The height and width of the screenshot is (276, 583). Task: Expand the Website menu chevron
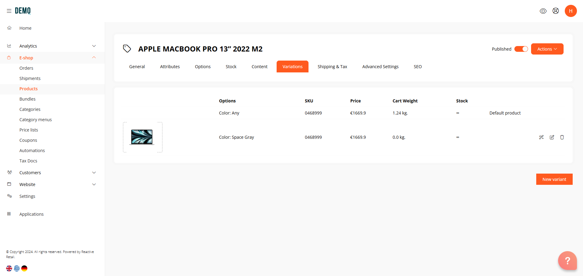tap(94, 184)
